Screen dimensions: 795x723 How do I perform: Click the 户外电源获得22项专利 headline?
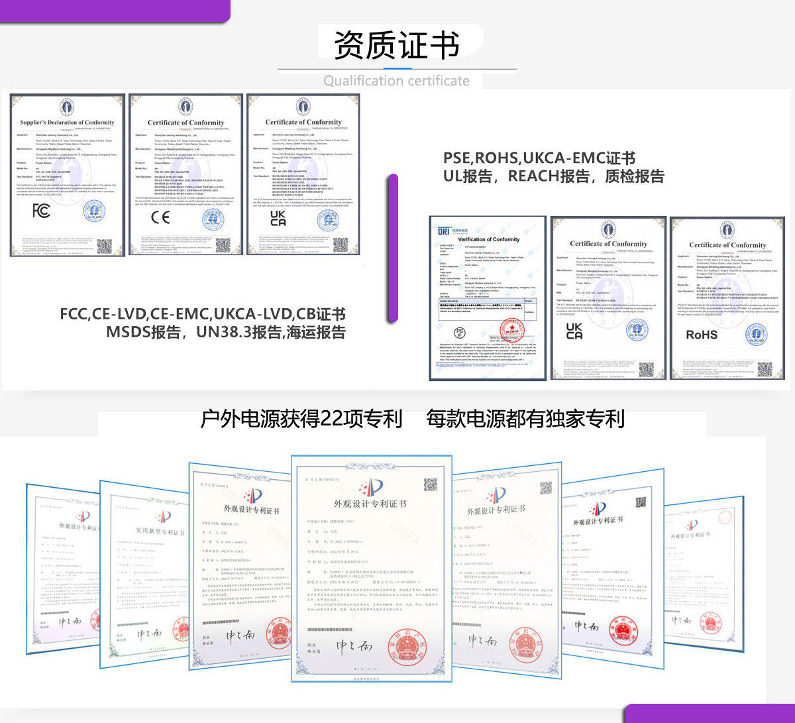click(301, 419)
